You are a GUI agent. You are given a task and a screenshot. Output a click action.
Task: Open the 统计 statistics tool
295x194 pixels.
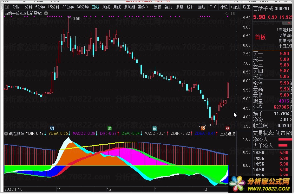coord(190,7)
